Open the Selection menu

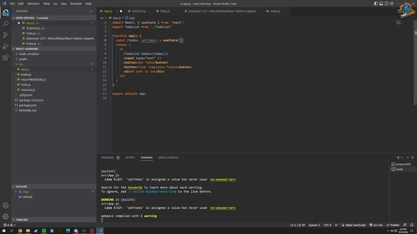[x=33, y=4]
